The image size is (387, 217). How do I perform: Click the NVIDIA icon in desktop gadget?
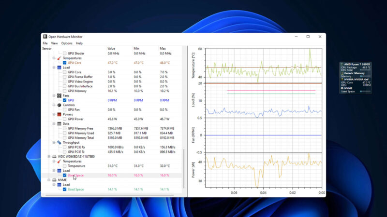[342, 80]
